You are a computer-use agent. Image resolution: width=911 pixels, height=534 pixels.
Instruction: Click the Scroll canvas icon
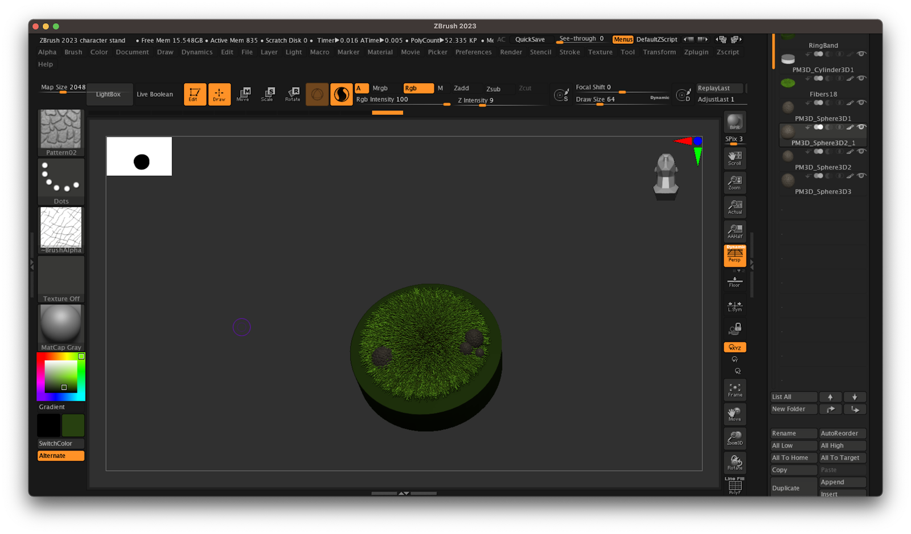pos(734,158)
